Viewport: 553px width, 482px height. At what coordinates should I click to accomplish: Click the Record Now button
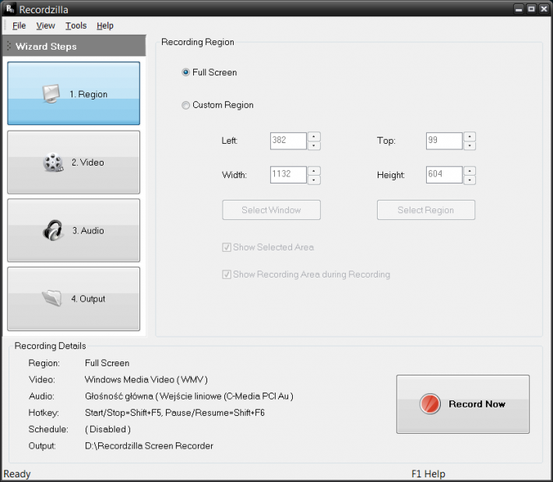click(x=463, y=403)
